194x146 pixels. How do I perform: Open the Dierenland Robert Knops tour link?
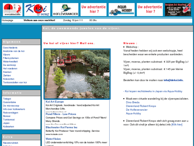[141, 106]
